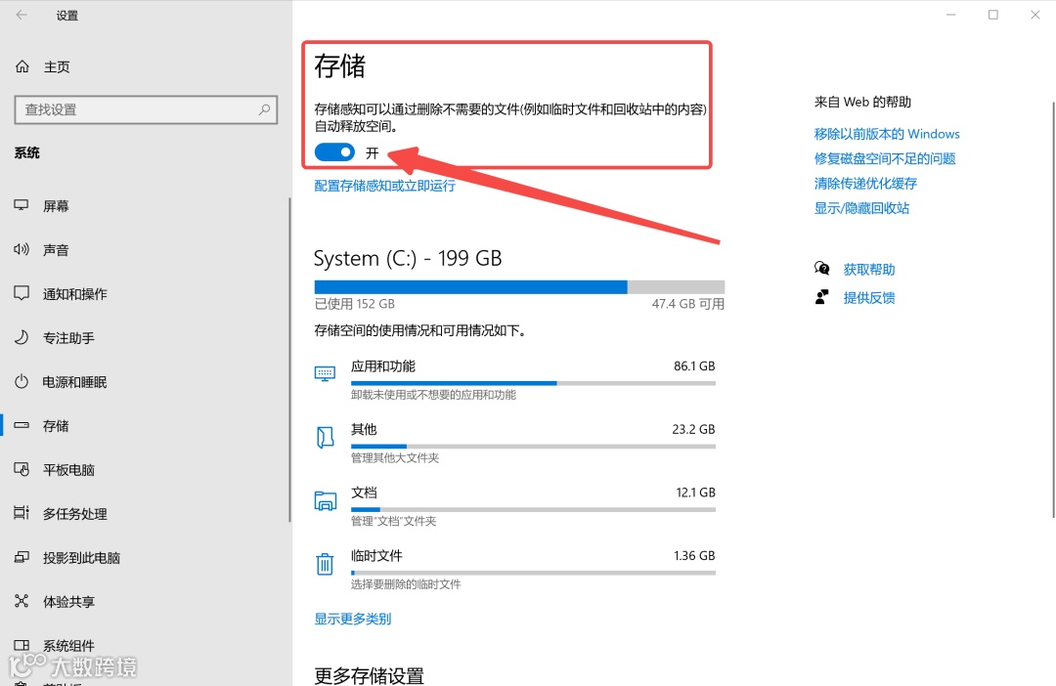This screenshot has width=1056, height=686.
Task: Open 文档 storage category
Action: (x=514, y=507)
